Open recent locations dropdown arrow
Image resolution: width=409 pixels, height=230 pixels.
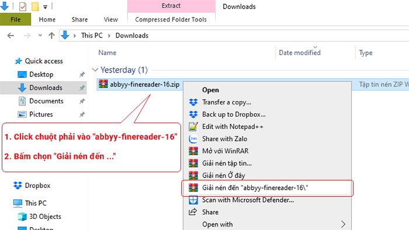(x=40, y=35)
